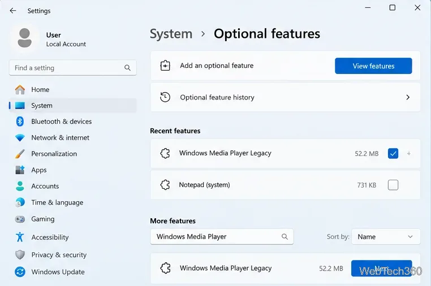
Task: Click the Time & language globe icon
Action: coord(20,202)
